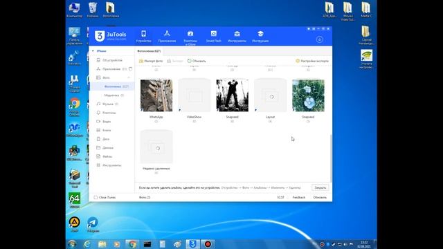This screenshot has height=249, width=443.
Task: Open Инструменты at the sidebar bottom
Action: tap(112, 165)
